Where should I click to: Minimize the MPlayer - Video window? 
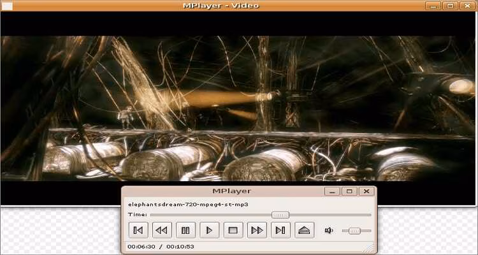[x=433, y=6]
